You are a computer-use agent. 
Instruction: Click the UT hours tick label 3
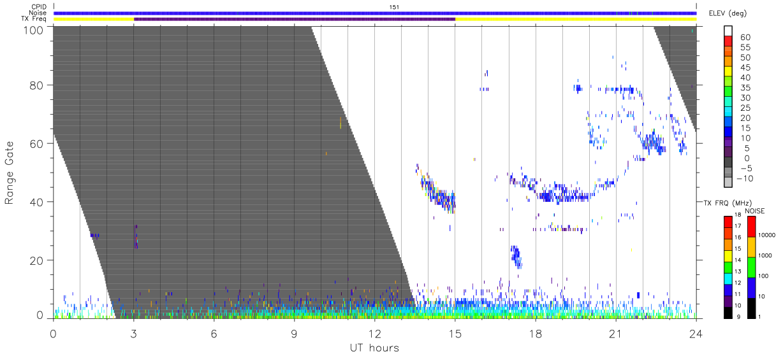click(x=133, y=334)
